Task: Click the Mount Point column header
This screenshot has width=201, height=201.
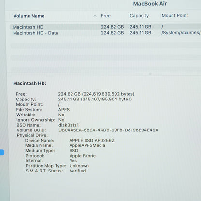Action: (x=175, y=15)
